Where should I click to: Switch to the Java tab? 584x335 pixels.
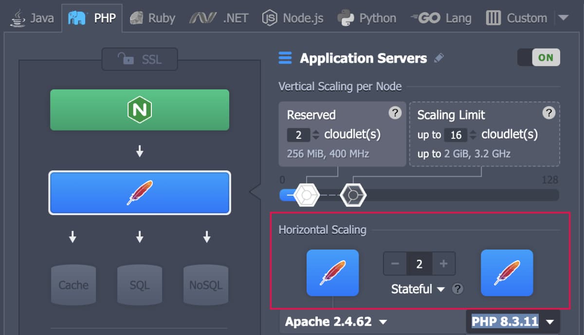(x=33, y=18)
